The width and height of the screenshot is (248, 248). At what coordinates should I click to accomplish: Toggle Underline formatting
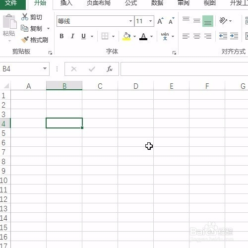pos(83,36)
